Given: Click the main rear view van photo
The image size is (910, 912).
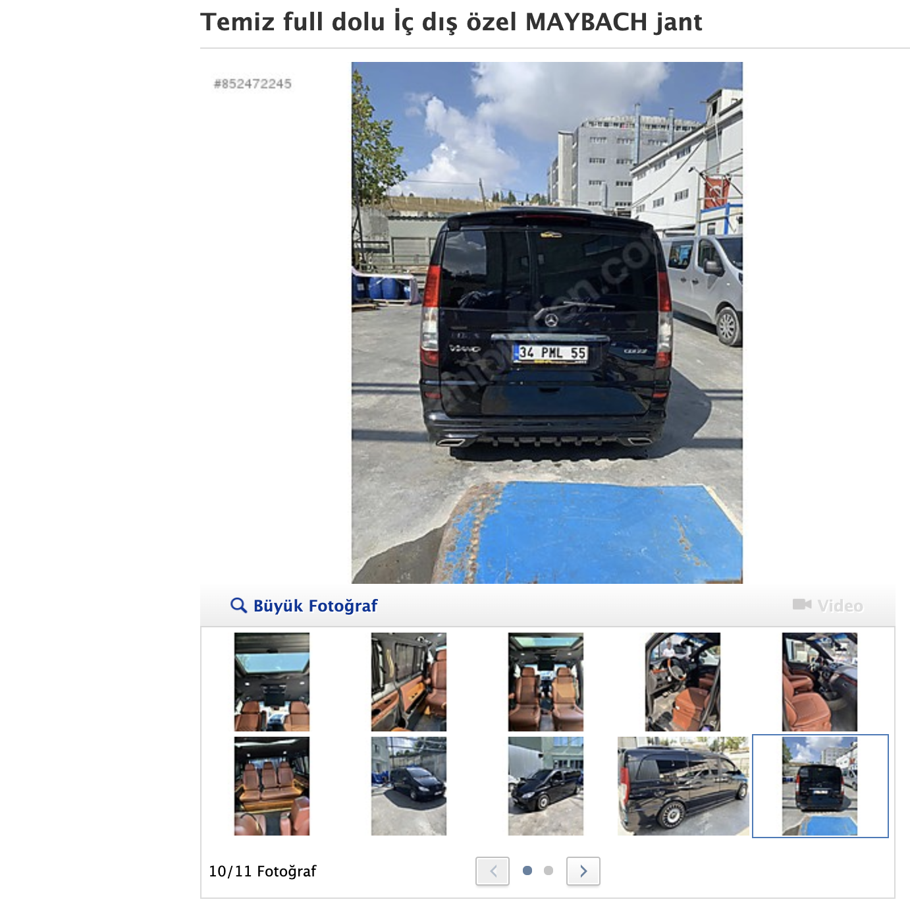Looking at the screenshot, I should (x=547, y=323).
